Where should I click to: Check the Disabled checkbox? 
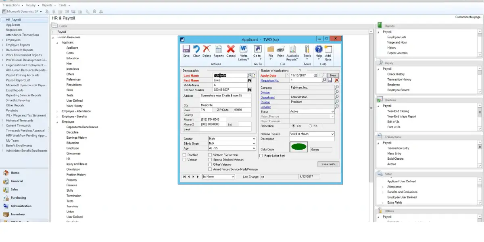(x=184, y=155)
